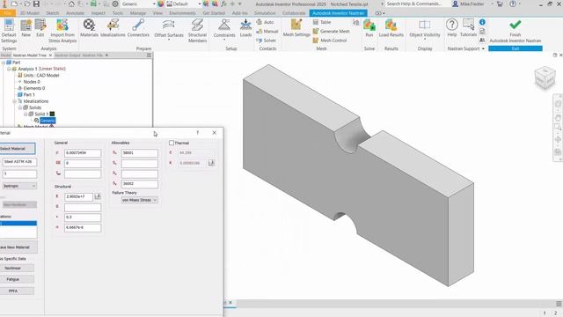Click the Structural Members icon
The height and width of the screenshot is (317, 563).
197,31
